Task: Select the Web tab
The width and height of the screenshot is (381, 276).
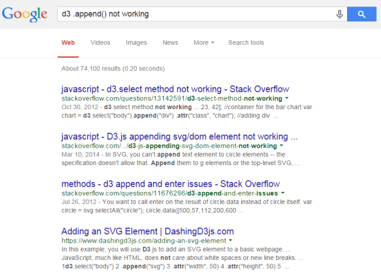Action: (x=68, y=42)
